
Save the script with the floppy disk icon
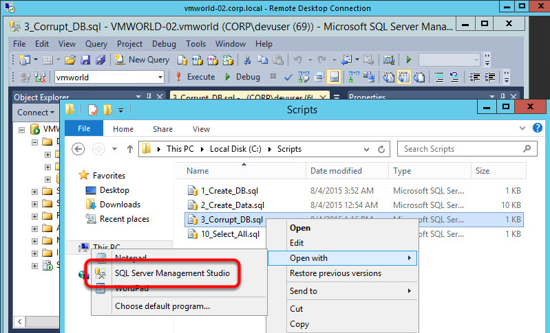click(85, 60)
